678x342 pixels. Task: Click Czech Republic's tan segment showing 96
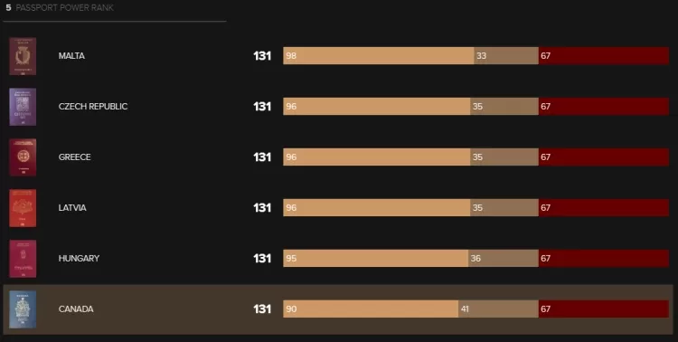[377, 107]
